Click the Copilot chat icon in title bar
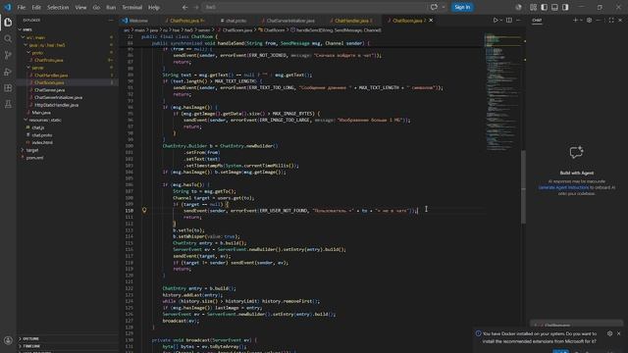 [434, 7]
